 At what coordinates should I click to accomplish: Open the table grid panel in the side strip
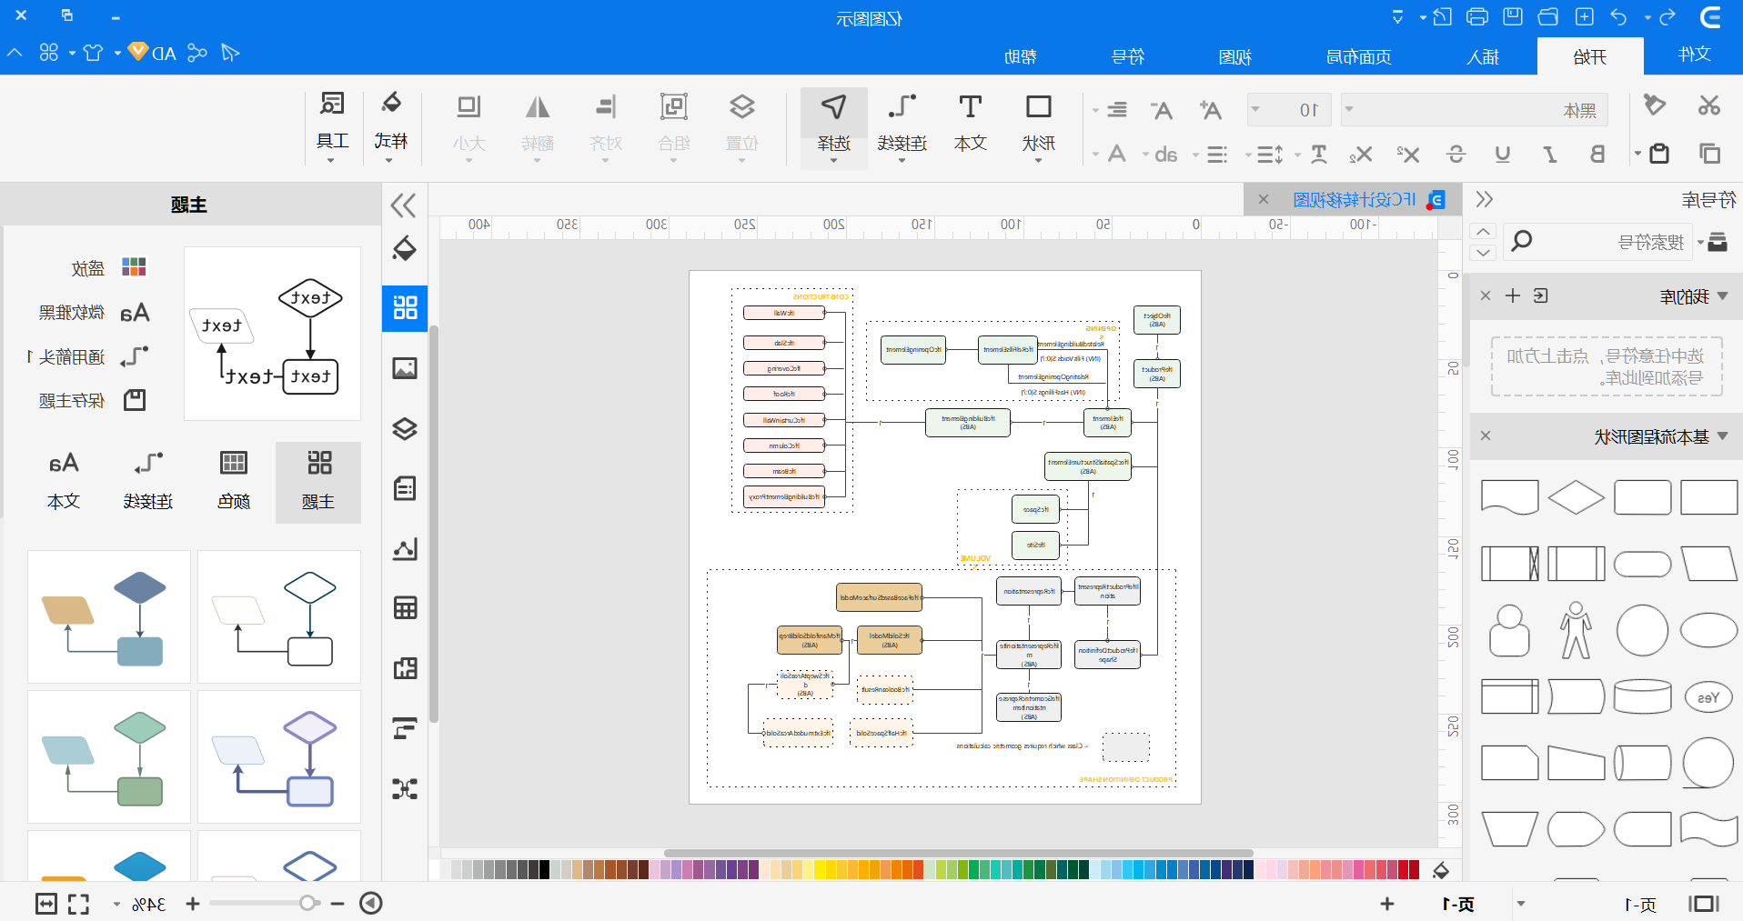click(405, 607)
